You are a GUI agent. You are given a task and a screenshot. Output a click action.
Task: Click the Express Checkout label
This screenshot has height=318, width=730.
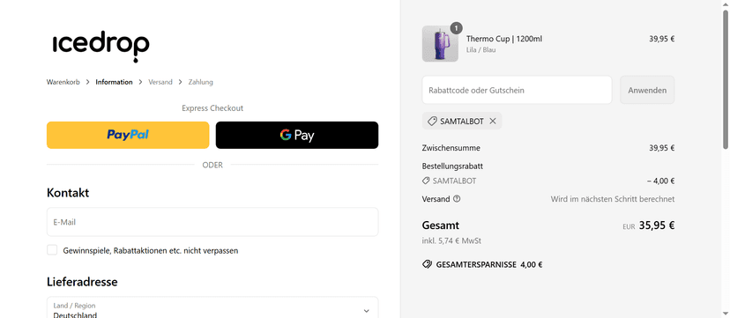coord(212,107)
